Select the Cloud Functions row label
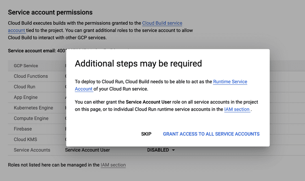Image resolution: width=305 pixels, height=181 pixels. click(x=31, y=76)
